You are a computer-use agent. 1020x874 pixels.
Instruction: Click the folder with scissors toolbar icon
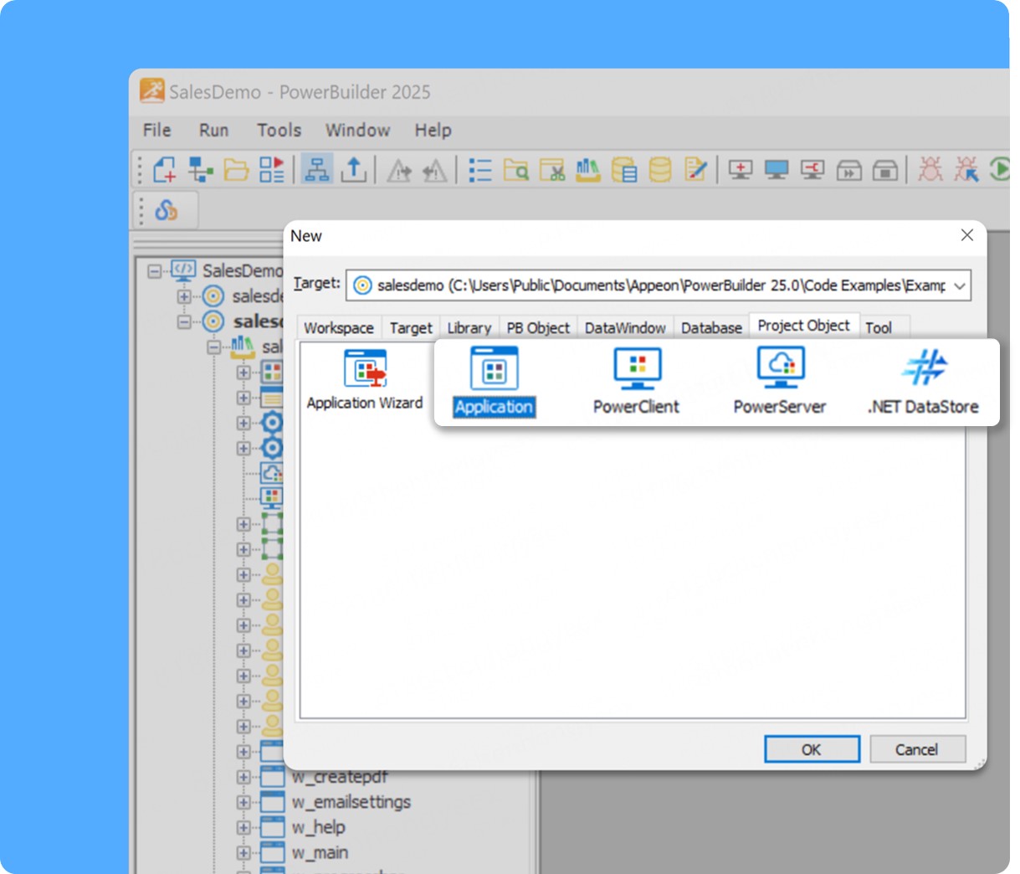coord(551,170)
